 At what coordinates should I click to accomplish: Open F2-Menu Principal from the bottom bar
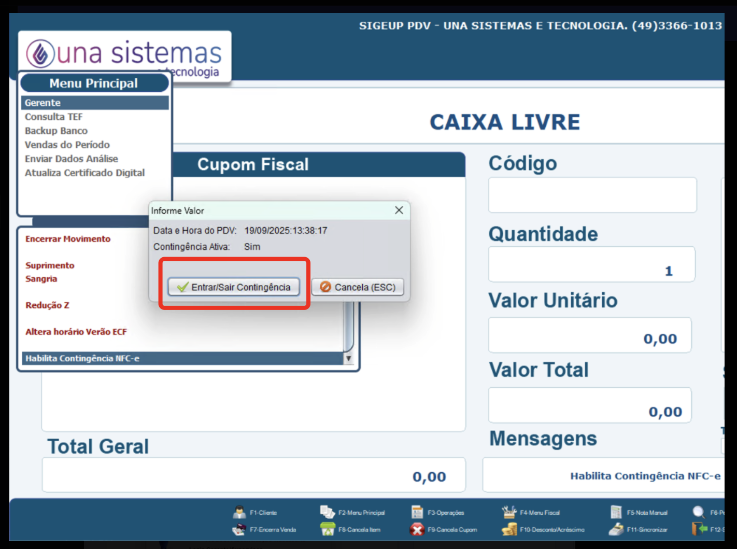328,512
